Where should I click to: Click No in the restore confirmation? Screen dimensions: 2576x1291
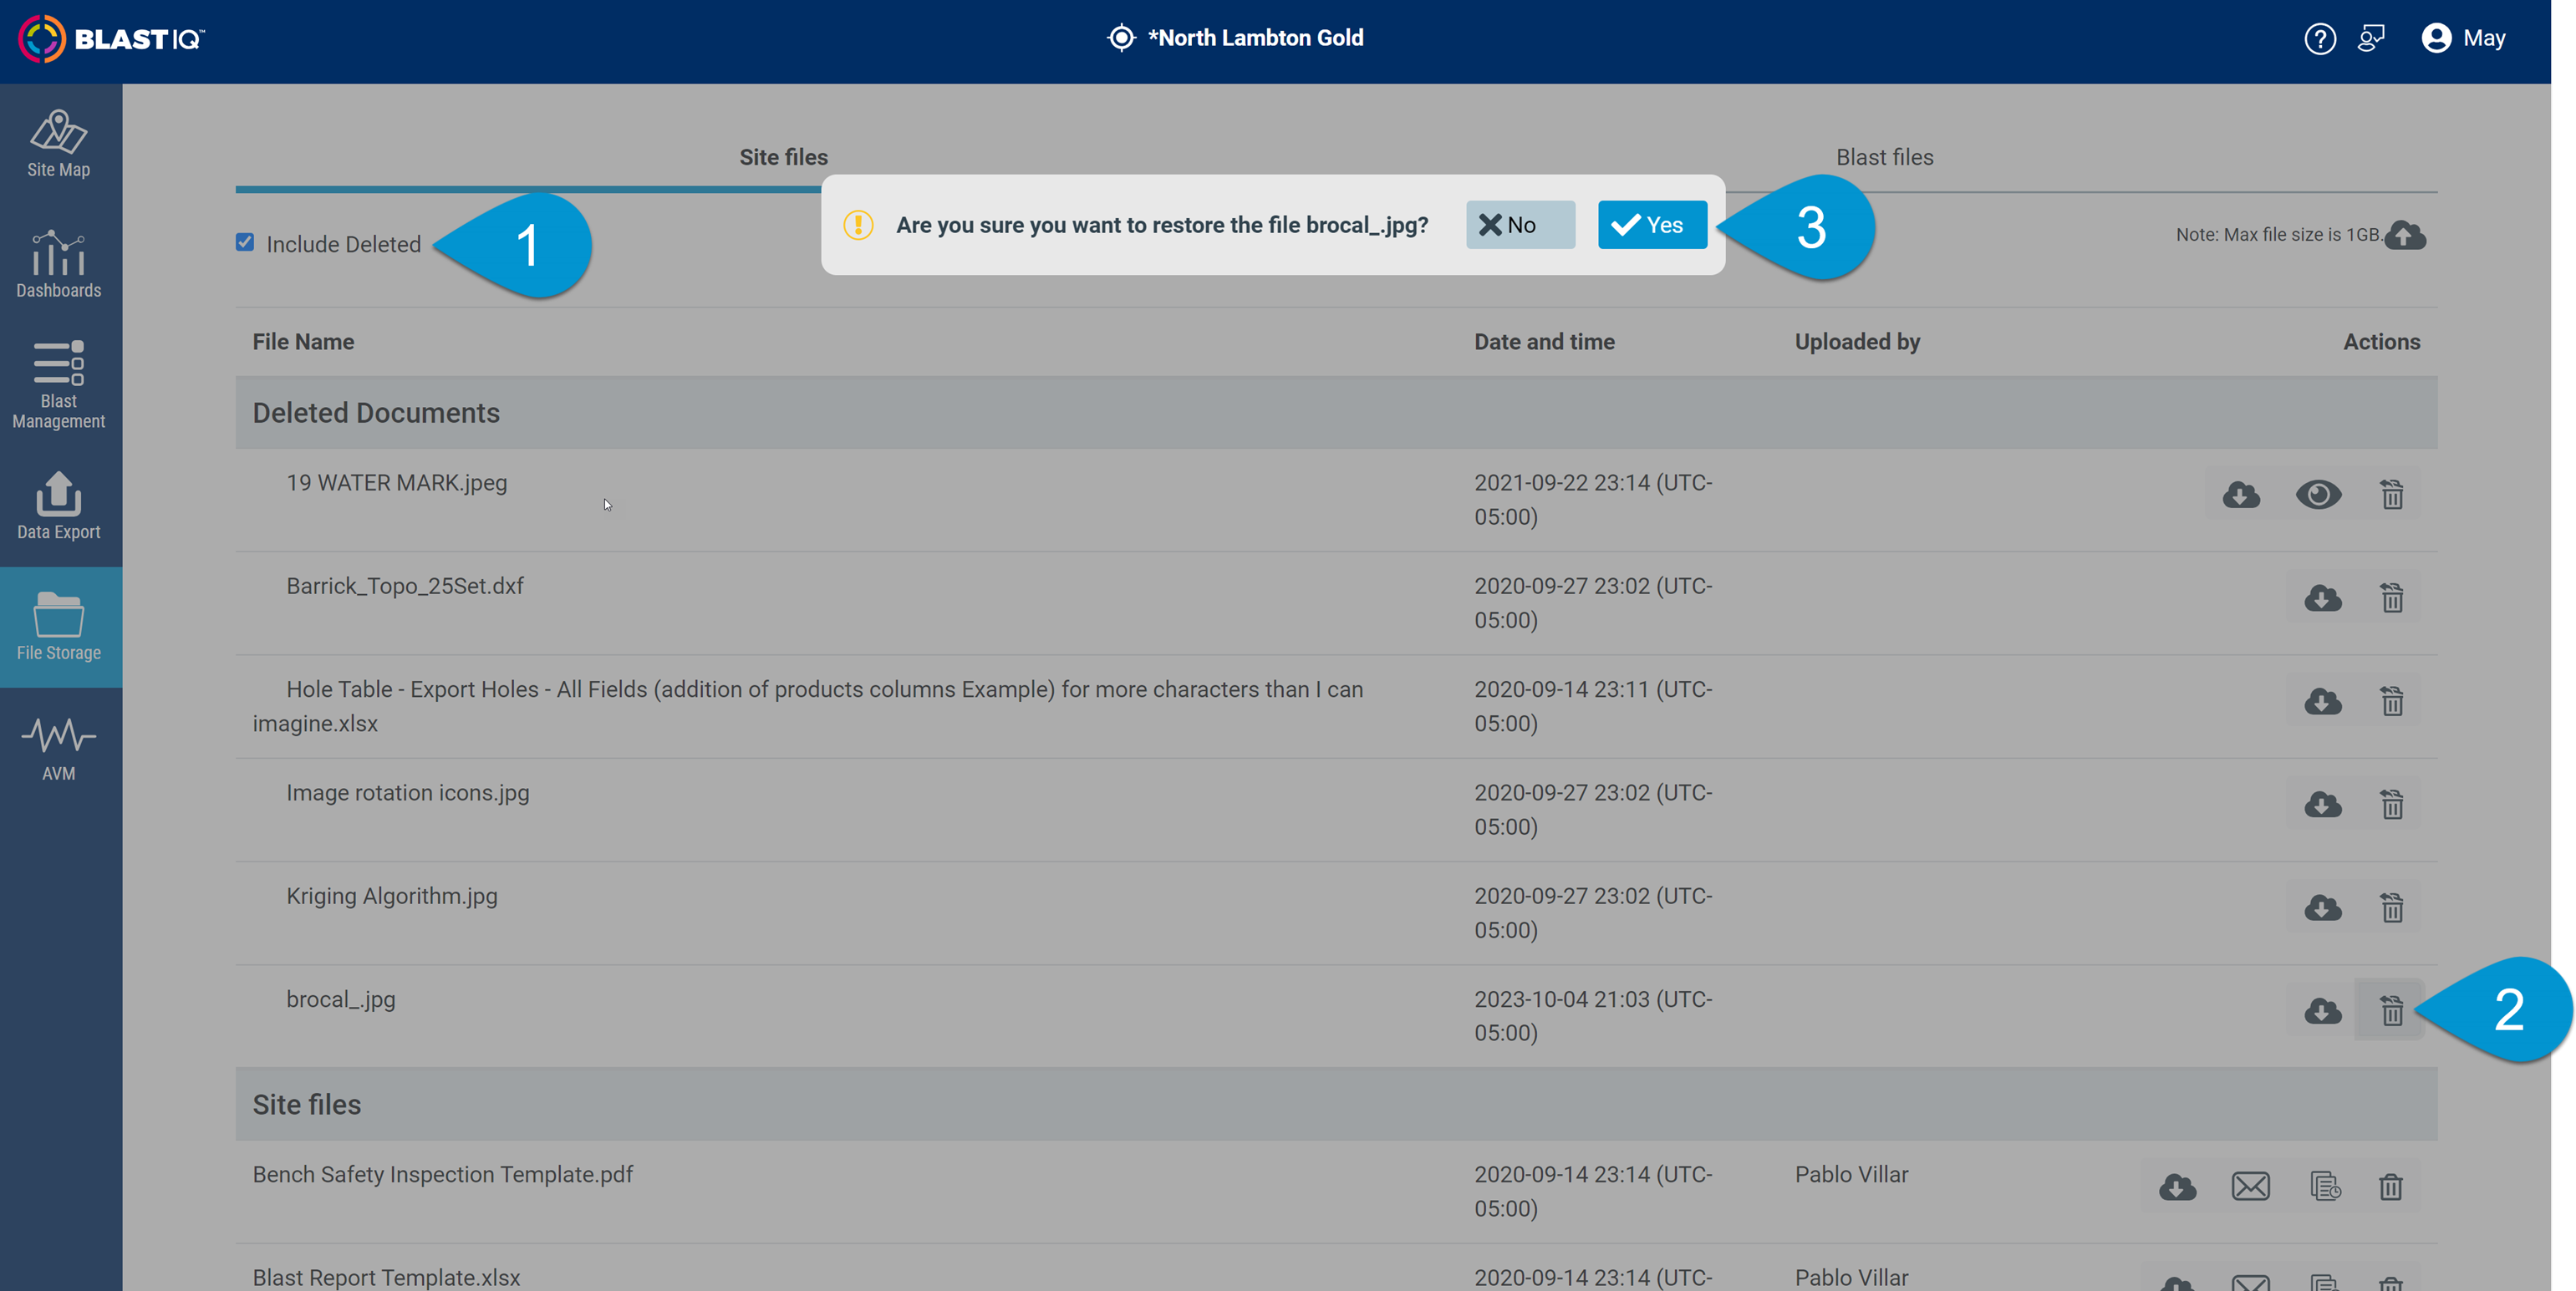click(1520, 225)
